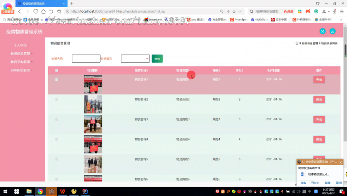The height and width of the screenshot is (196, 347).
Task: Open the Myeclipse bookmark
Action: [x=239, y=20]
